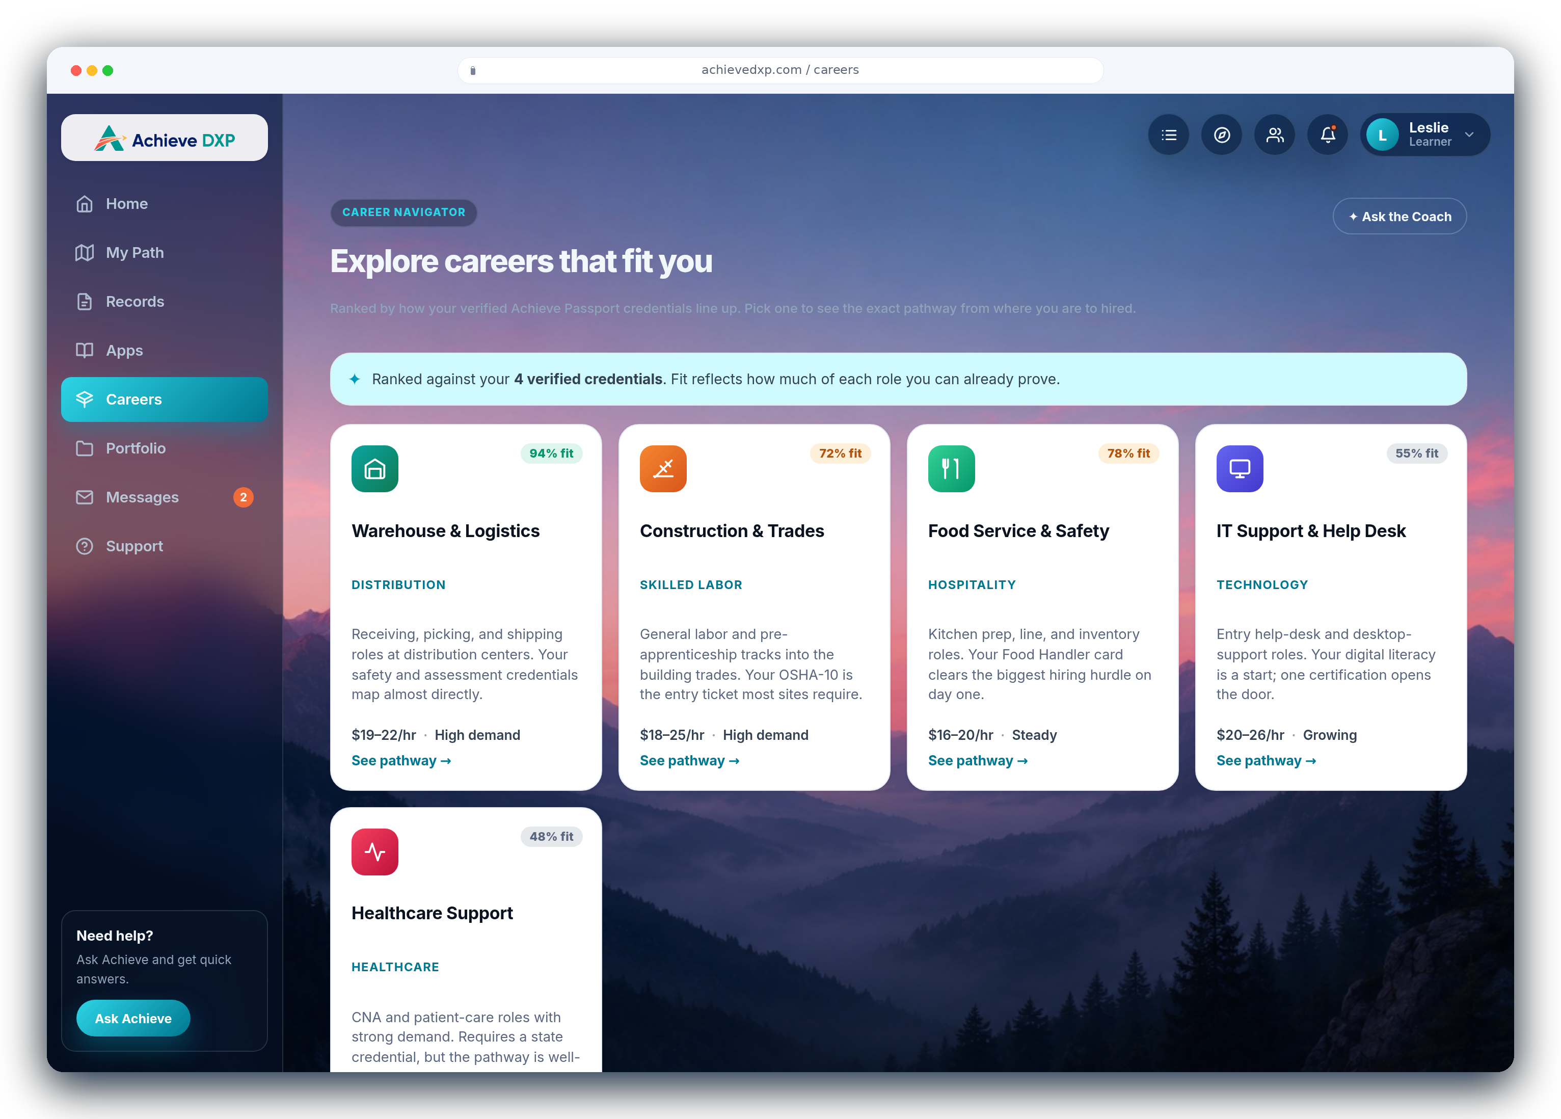Click the Messages unread badge 2
This screenshot has height=1119, width=1561.
click(x=243, y=497)
